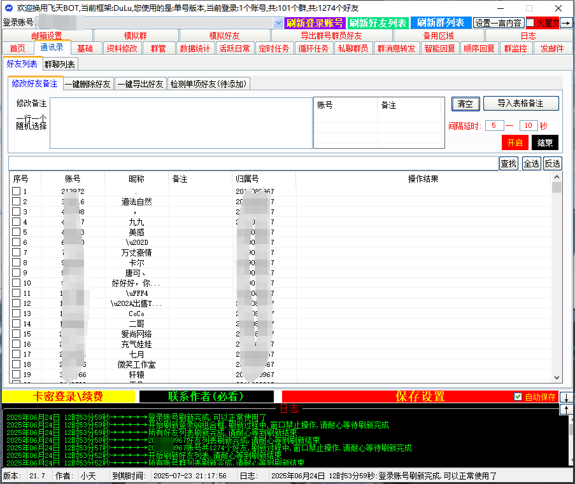
Task: Switch to the 顺序回复 tab
Action: (x=479, y=48)
